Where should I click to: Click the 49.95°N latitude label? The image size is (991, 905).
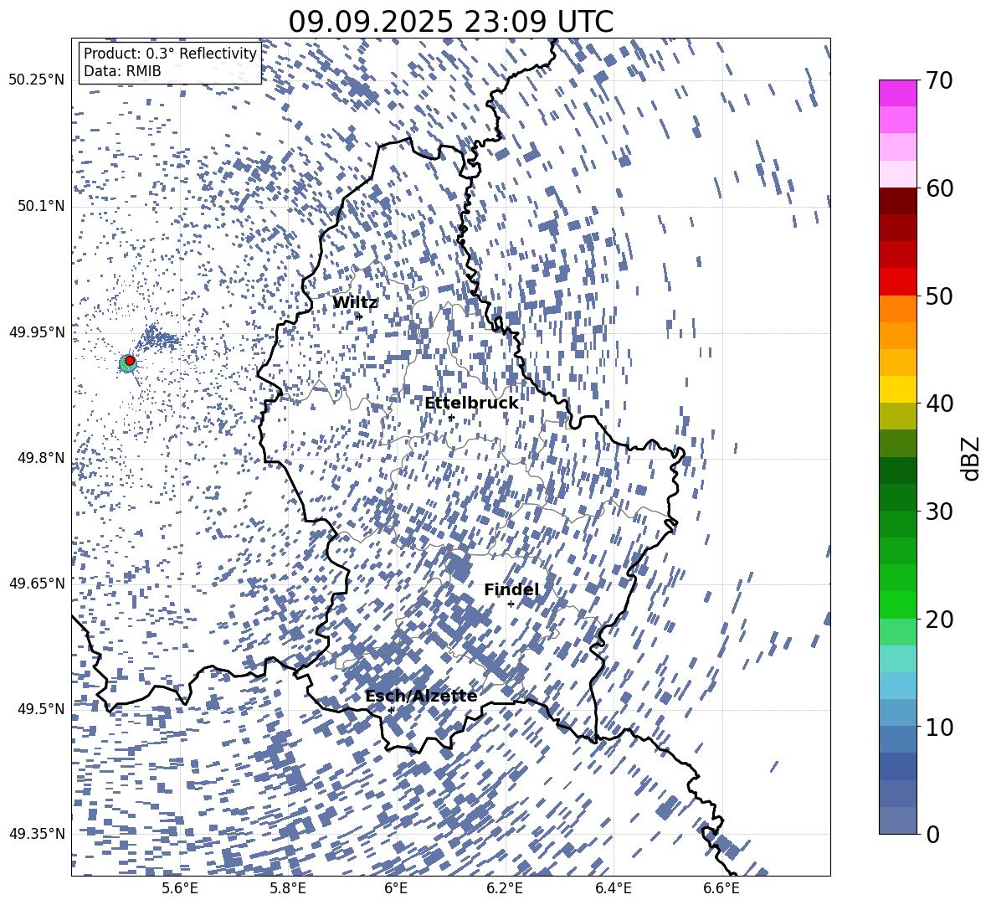(37, 332)
